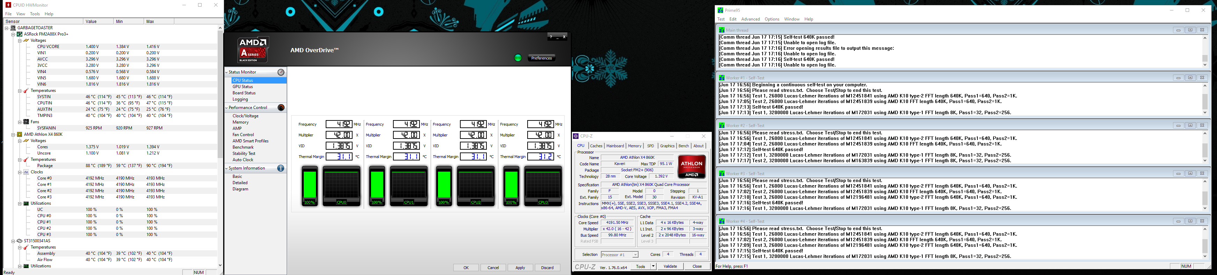Click the AMD A-Series Black Edition logo
The image size is (1217, 275).
point(253,50)
